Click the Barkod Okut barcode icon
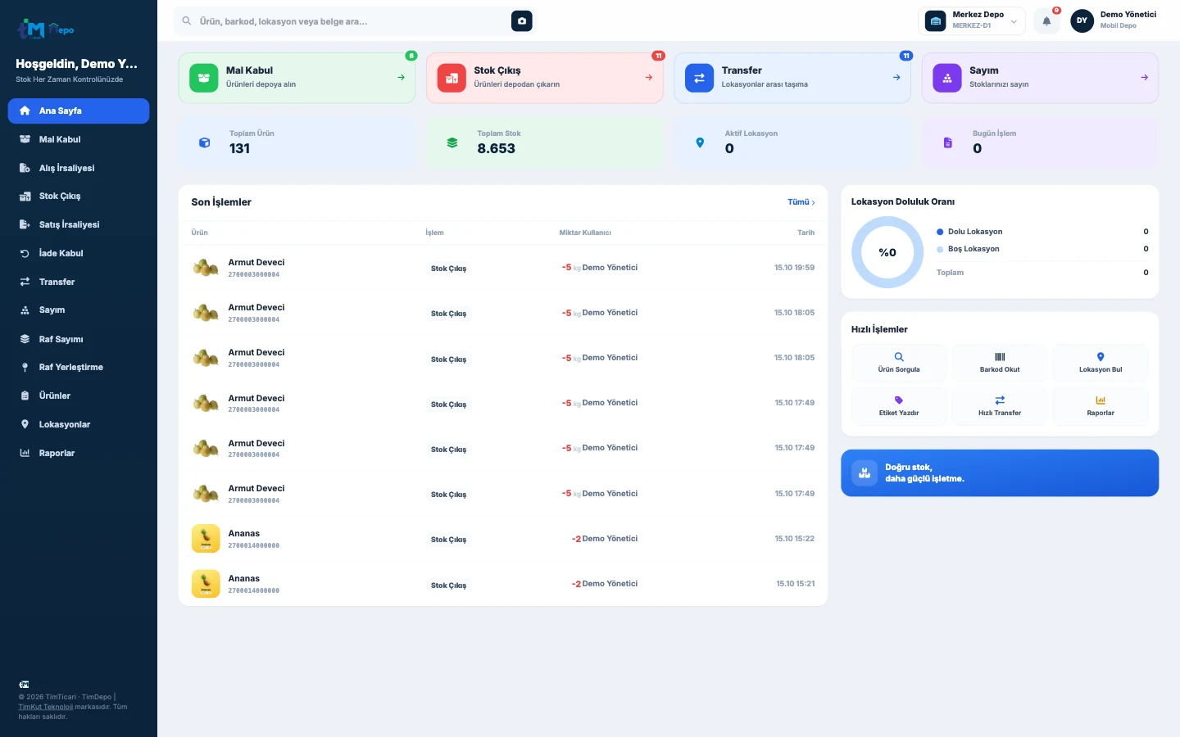 pyautogui.click(x=1000, y=357)
